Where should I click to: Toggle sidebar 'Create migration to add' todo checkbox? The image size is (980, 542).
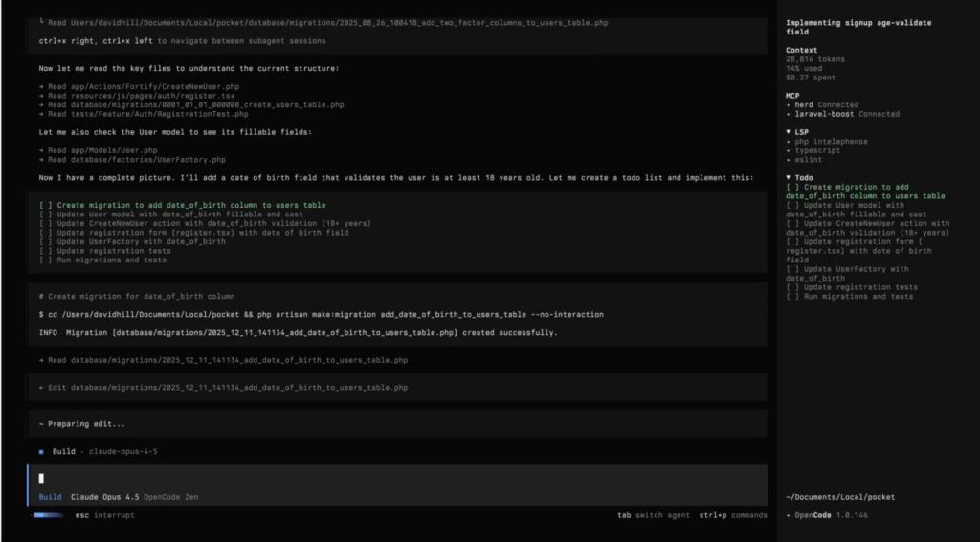coord(792,187)
